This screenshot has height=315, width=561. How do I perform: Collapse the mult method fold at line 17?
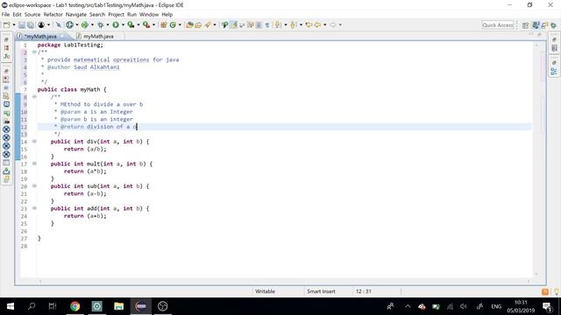click(34, 164)
